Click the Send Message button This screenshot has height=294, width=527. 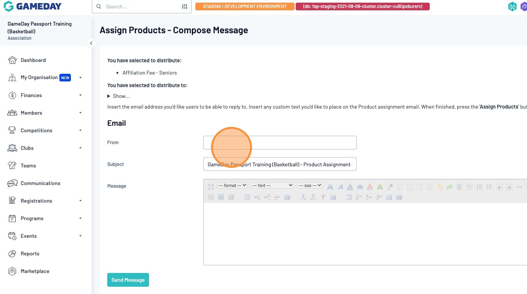(128, 280)
